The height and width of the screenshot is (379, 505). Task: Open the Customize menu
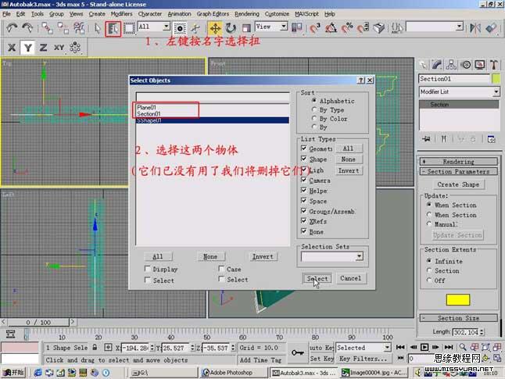point(277,14)
